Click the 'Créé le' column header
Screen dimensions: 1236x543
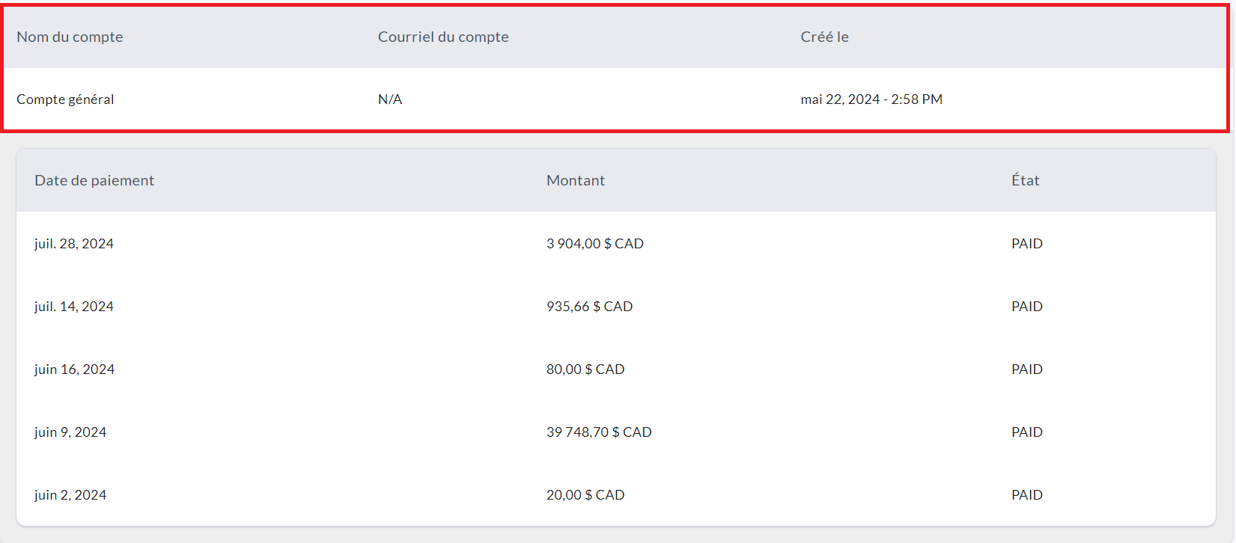(x=824, y=37)
